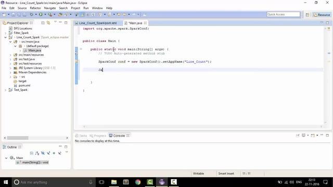Image resolution: width=333 pixels, height=187 pixels.
Task: Click Project Explorer horizontal scrollbar thumb
Action: tap(18, 138)
